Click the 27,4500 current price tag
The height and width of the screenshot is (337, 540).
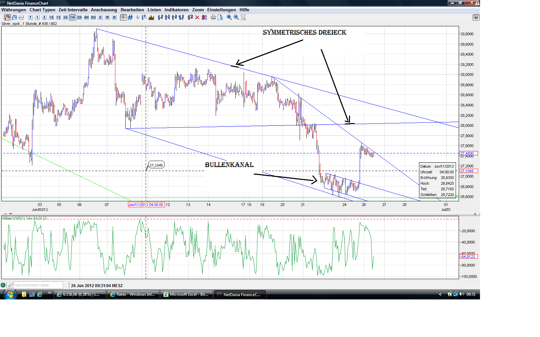point(469,153)
